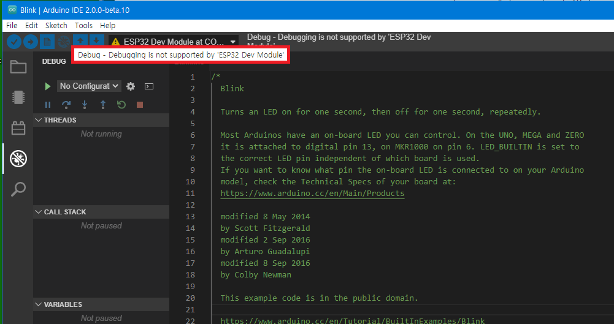
Task: Open the Debug Console icon
Action: 149,86
